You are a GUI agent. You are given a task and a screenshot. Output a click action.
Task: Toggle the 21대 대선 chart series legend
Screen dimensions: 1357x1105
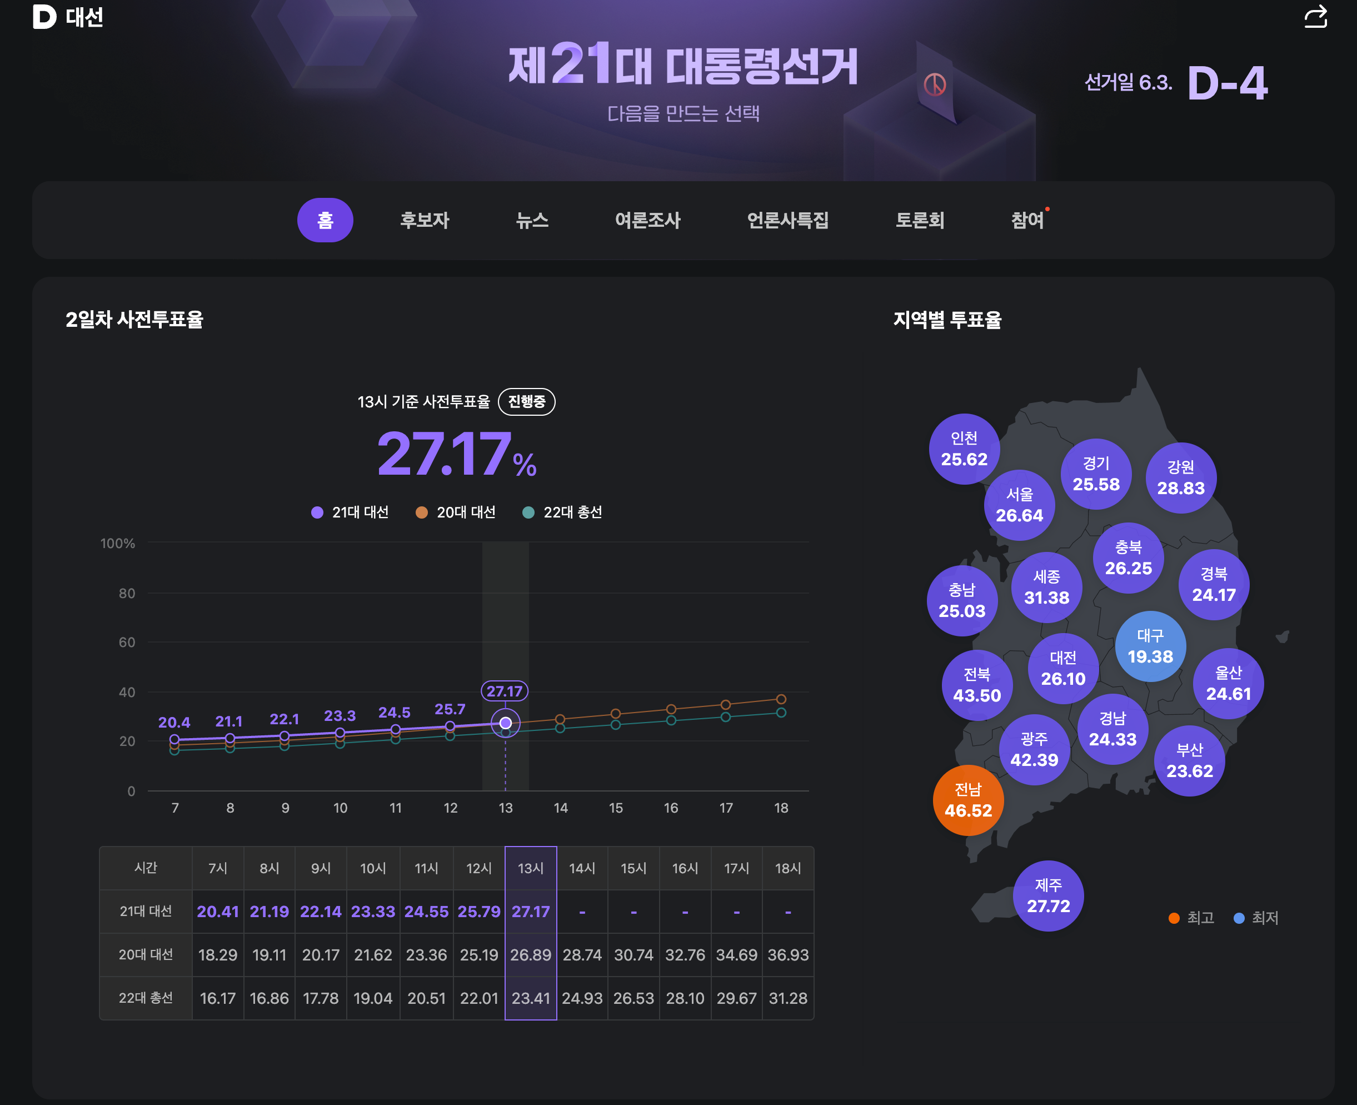(x=350, y=512)
